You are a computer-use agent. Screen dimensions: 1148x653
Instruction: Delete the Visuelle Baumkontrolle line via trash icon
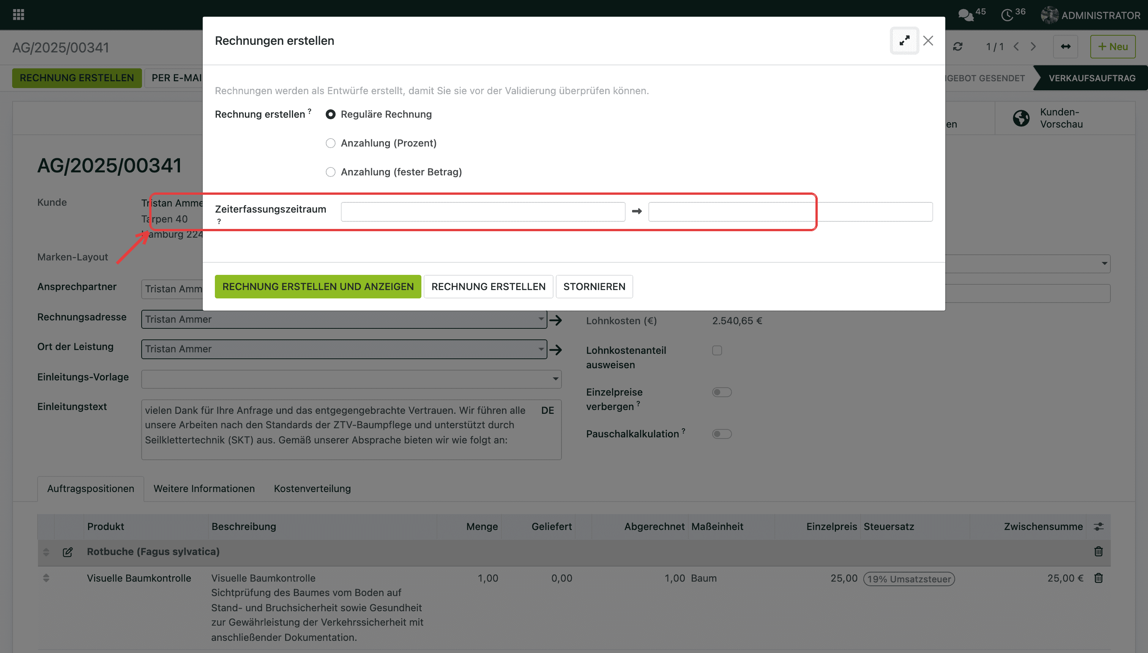click(1098, 578)
